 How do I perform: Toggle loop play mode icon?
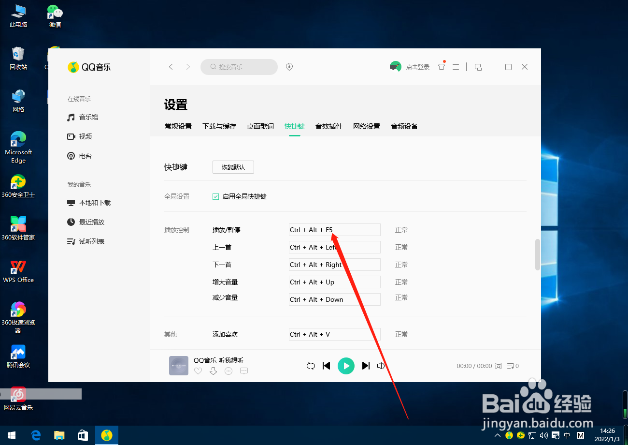[311, 366]
